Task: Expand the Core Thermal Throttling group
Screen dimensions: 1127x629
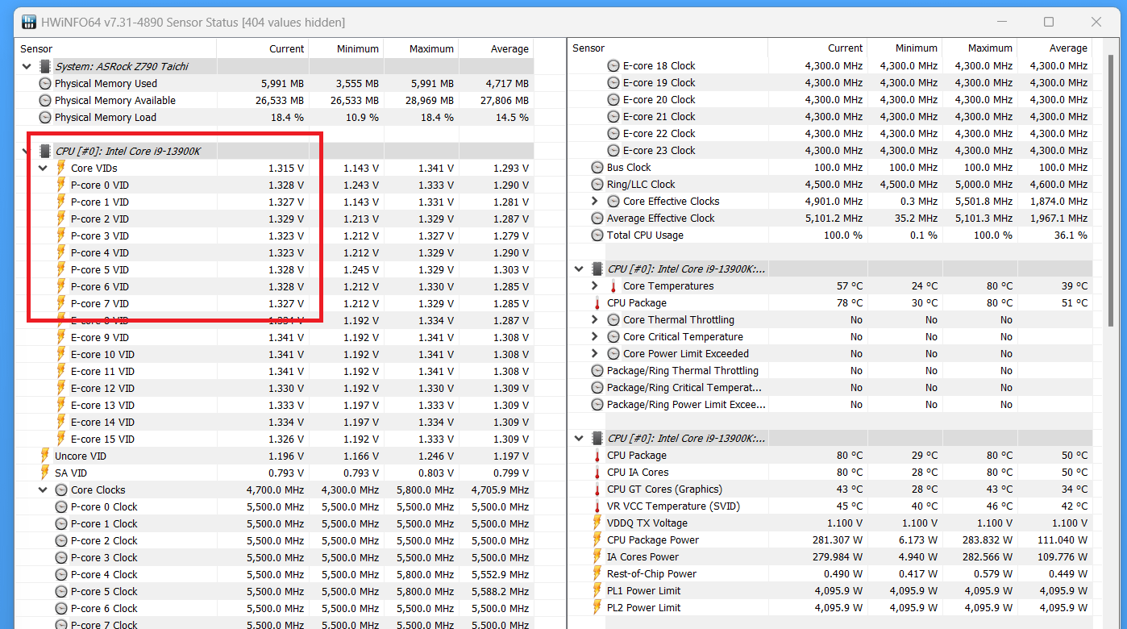Action: coord(595,320)
